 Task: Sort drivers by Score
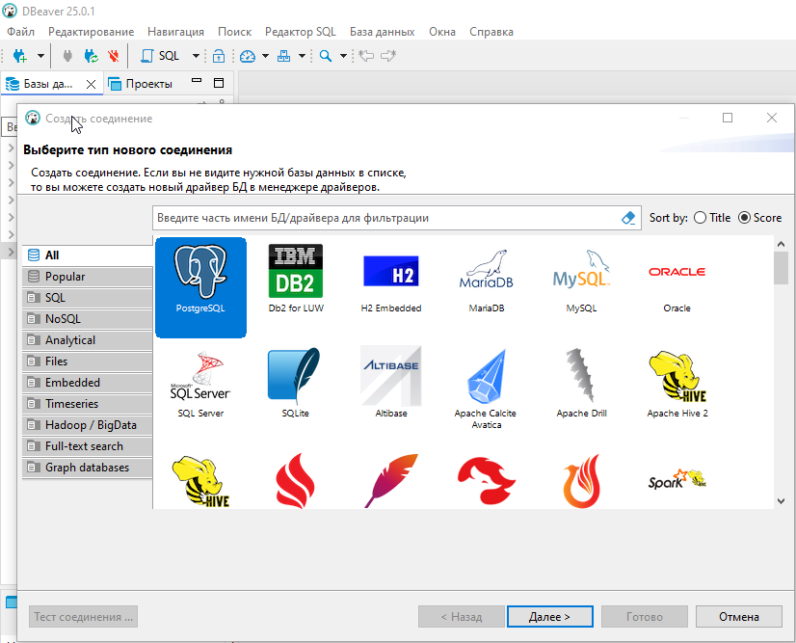coord(760,218)
